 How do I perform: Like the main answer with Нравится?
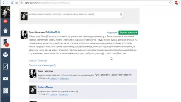(x=32, y=60)
